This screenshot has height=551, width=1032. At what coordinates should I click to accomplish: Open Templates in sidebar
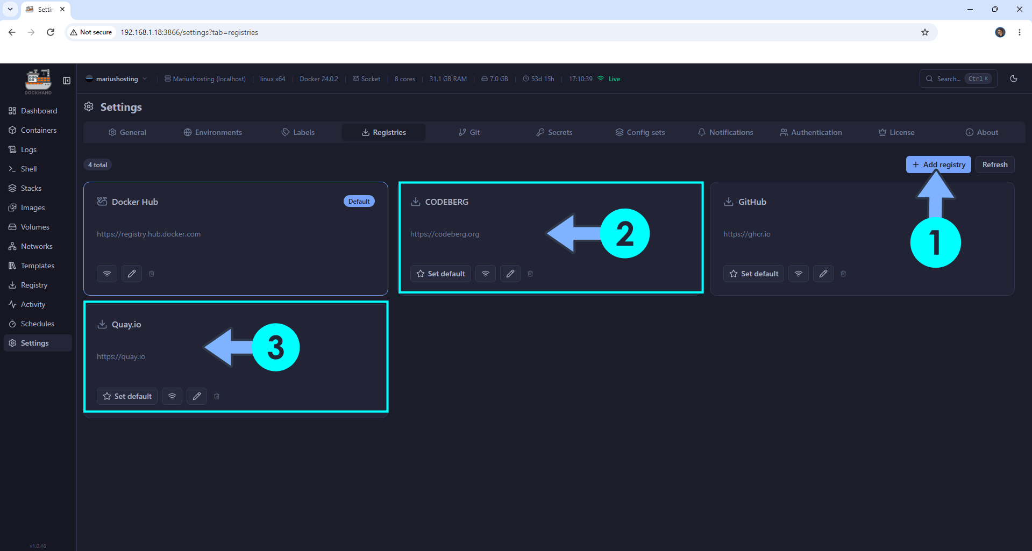pyautogui.click(x=38, y=266)
